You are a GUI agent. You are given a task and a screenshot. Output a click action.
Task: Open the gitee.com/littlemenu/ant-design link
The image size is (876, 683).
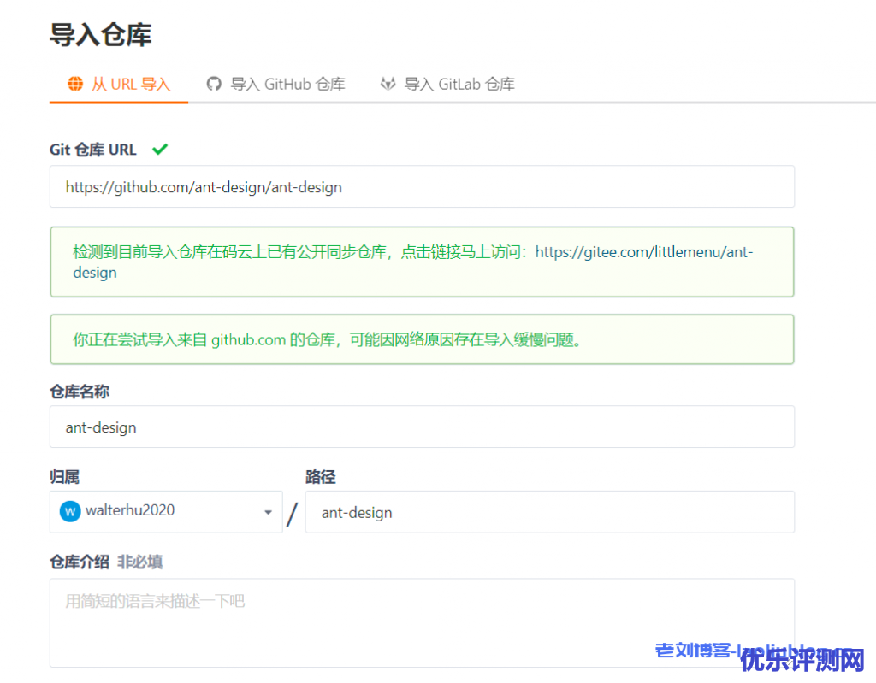coord(643,252)
